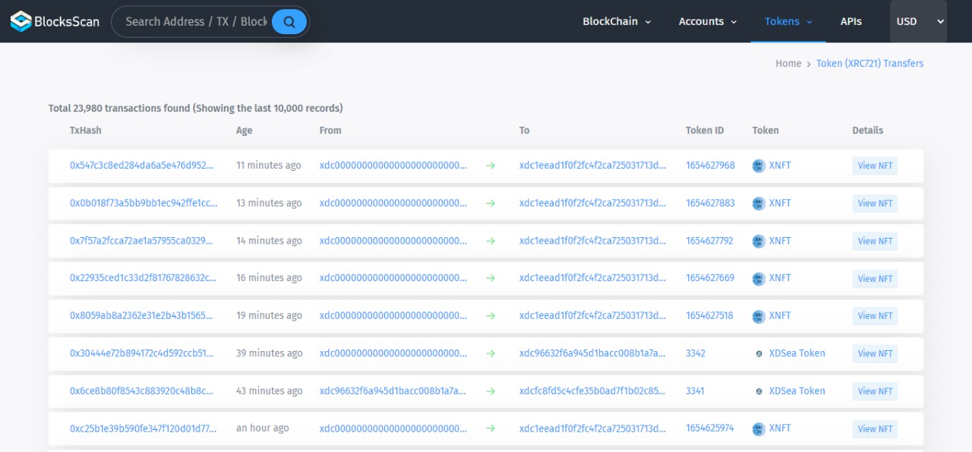Select the APIs menu item

coord(850,21)
